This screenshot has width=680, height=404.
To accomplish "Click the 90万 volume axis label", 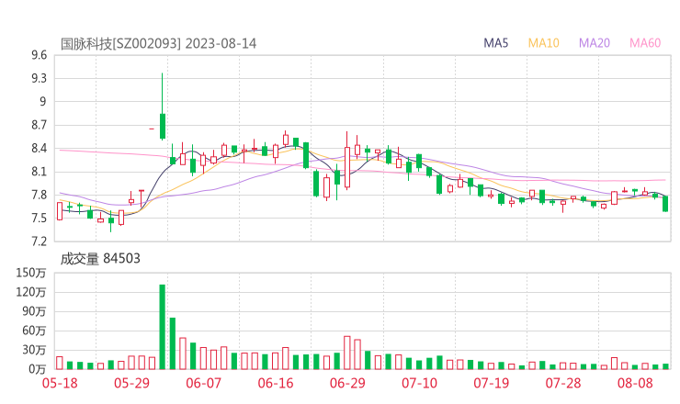I will pos(34,311).
